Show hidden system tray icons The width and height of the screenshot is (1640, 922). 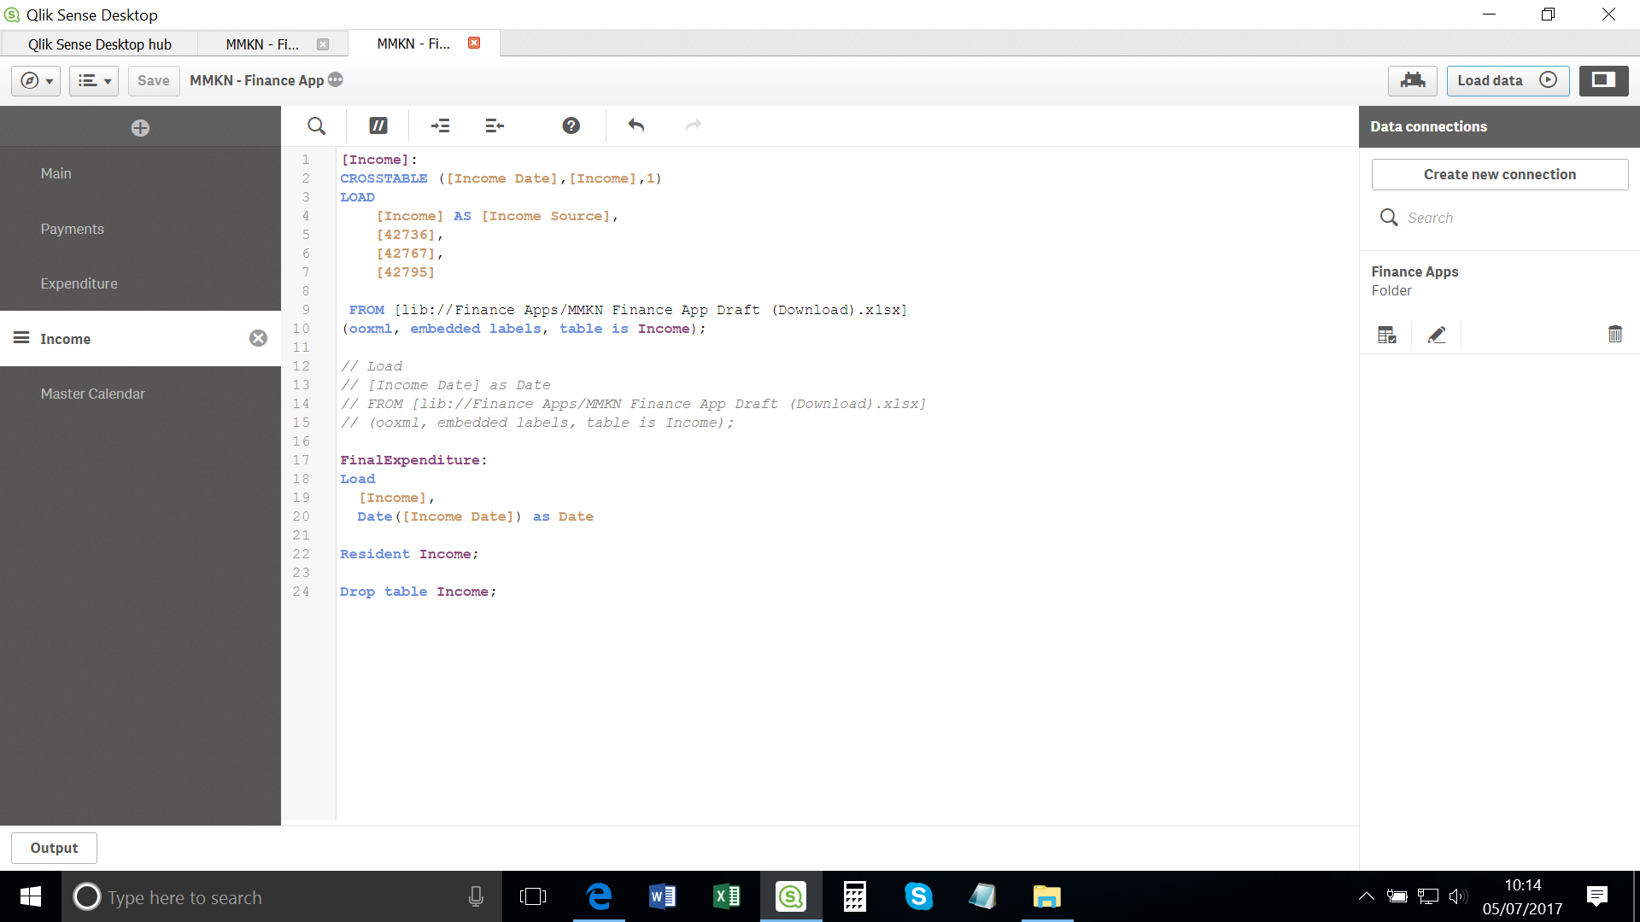coord(1367,896)
